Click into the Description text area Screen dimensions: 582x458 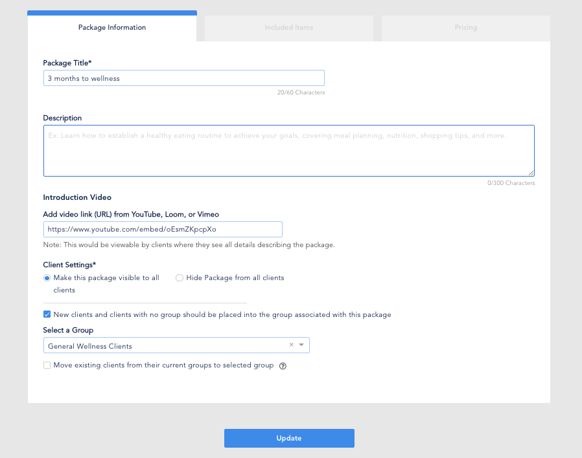pos(289,151)
